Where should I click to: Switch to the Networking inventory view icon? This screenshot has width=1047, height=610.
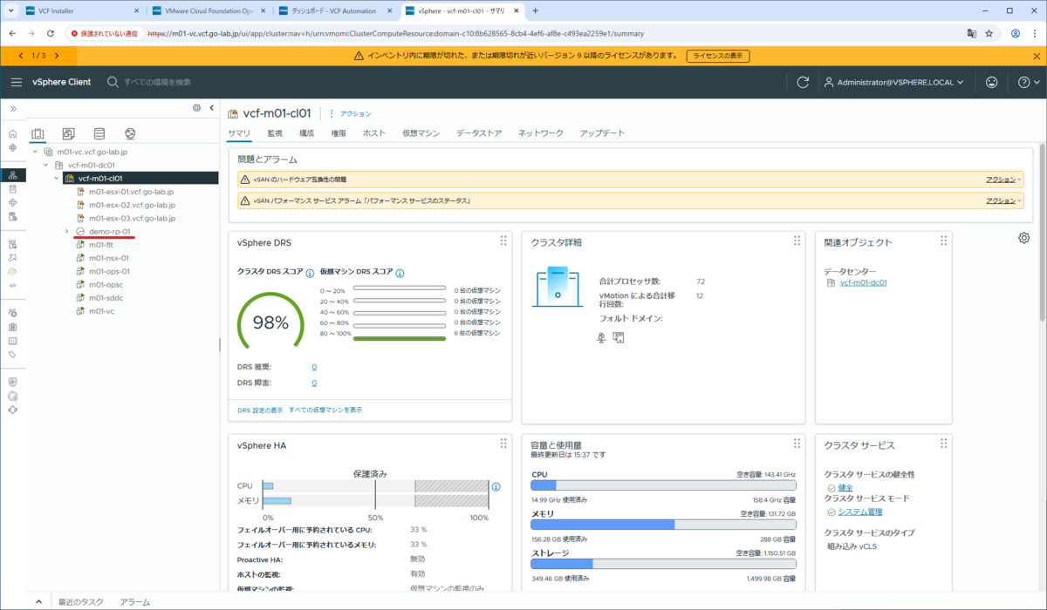[130, 134]
